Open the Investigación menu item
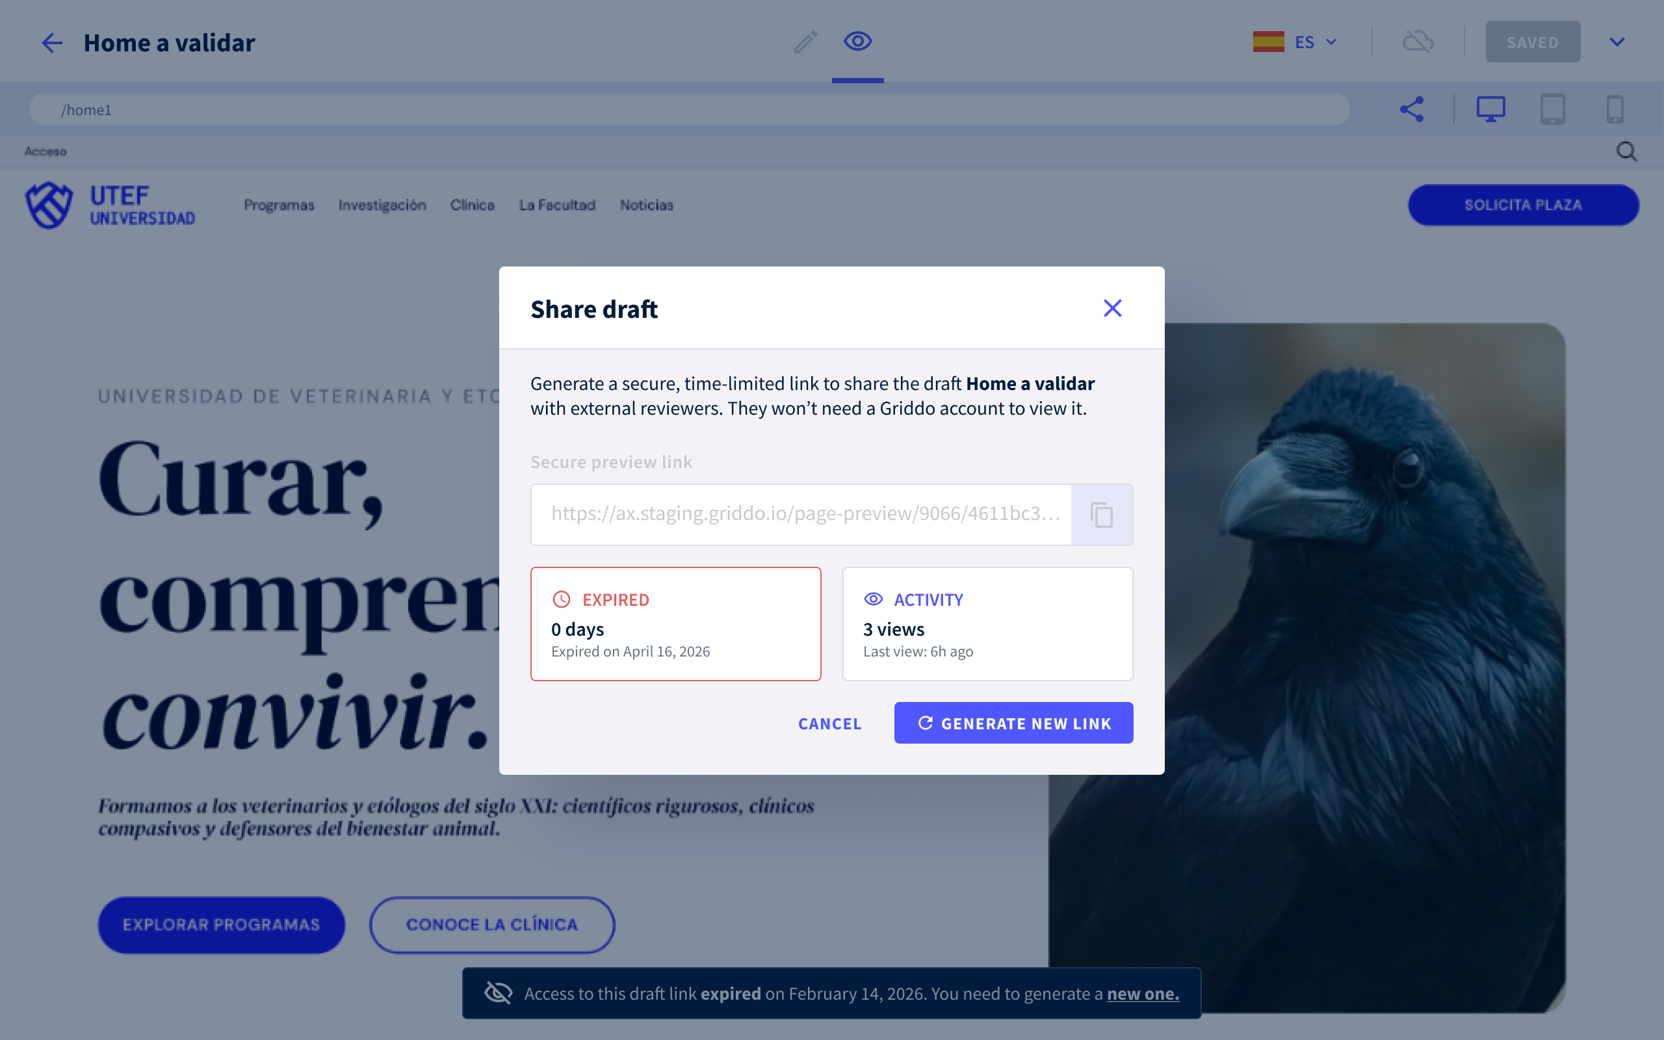The width and height of the screenshot is (1664, 1040). [382, 205]
